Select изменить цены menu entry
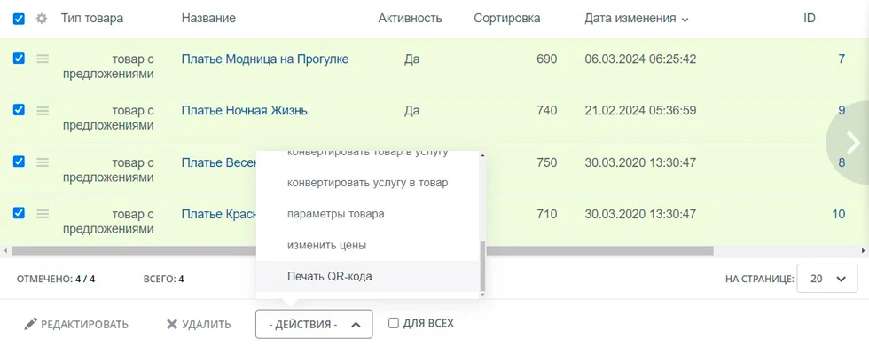This screenshot has width=869, height=347. pos(326,245)
